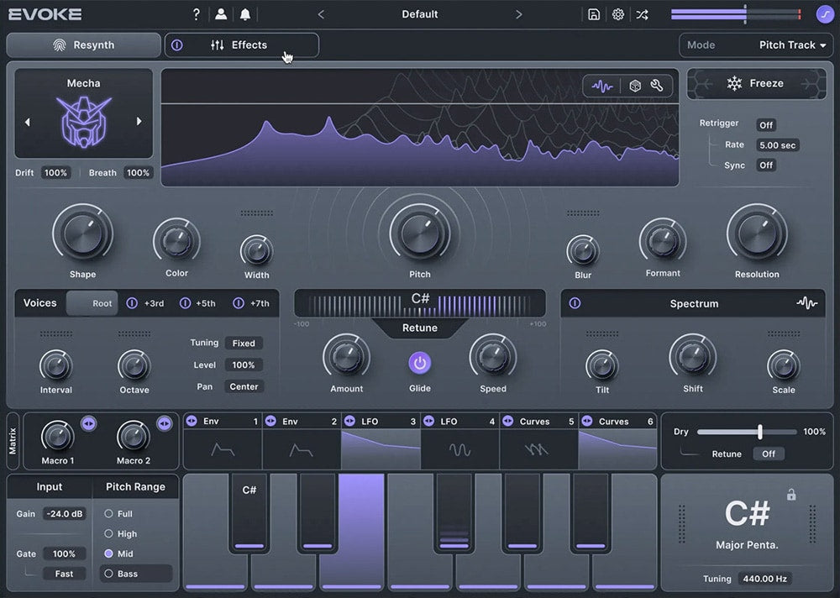The image size is (840, 598).
Task: Click the notifications bell icon
Action: point(245,14)
